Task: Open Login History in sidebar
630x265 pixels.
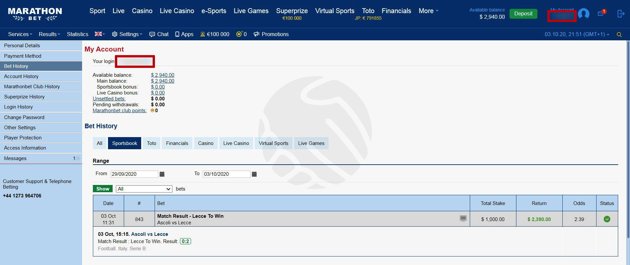Action: [x=41, y=107]
